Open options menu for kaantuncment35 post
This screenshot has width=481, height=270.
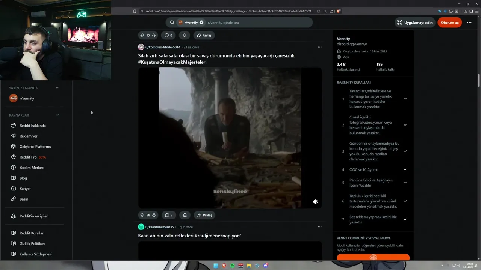tap(320, 227)
